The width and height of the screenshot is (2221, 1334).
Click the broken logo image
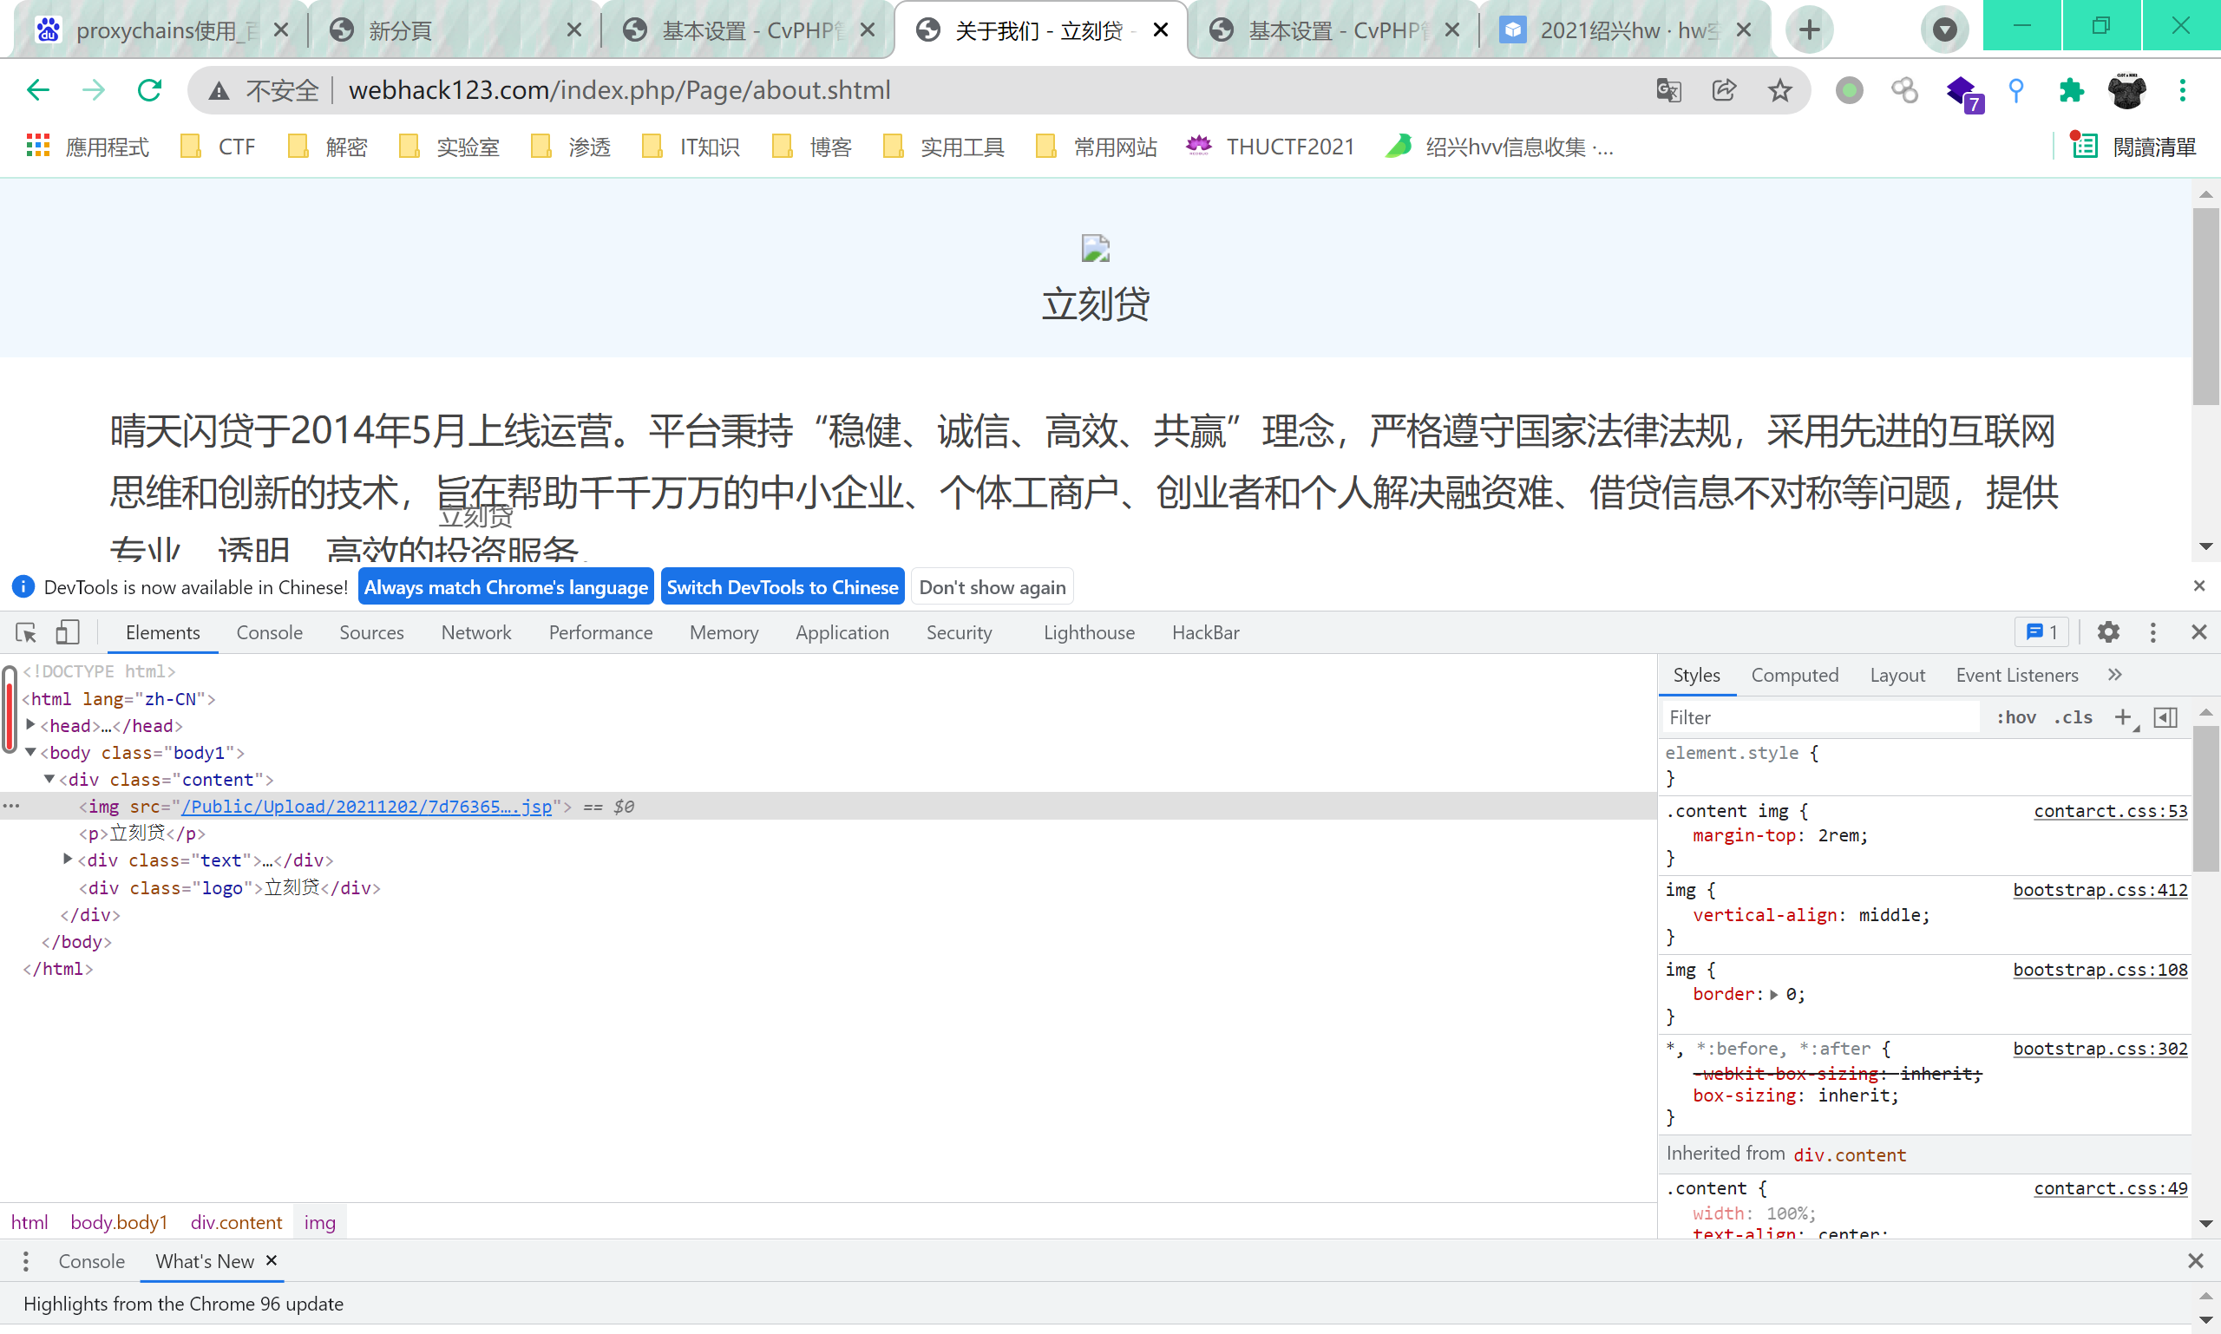1095,247
